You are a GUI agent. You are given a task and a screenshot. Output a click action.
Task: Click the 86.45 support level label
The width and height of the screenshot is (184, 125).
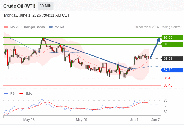[168, 78]
